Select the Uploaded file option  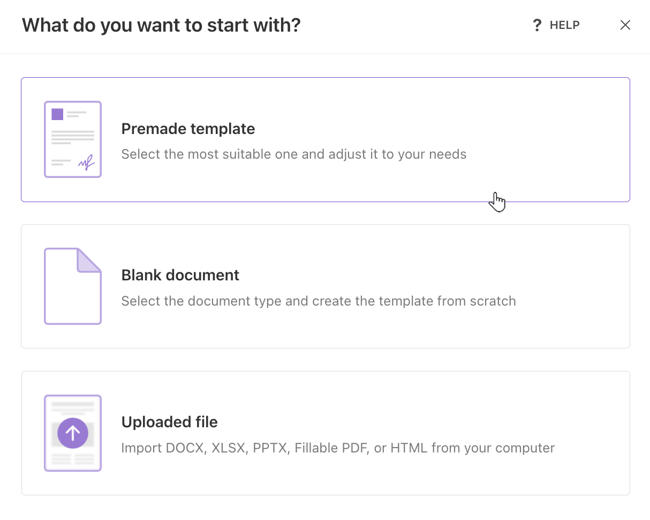pos(325,432)
